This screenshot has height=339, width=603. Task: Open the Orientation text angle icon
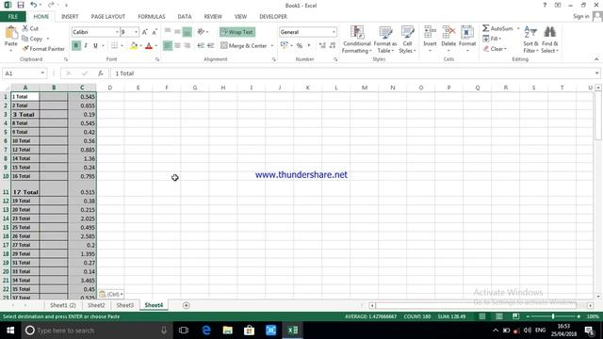[201, 32]
